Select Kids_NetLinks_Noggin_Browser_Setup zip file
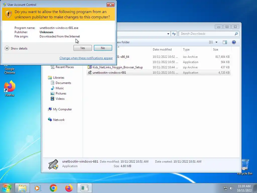The width and height of the screenshot is (257, 193). (x=159, y=67)
